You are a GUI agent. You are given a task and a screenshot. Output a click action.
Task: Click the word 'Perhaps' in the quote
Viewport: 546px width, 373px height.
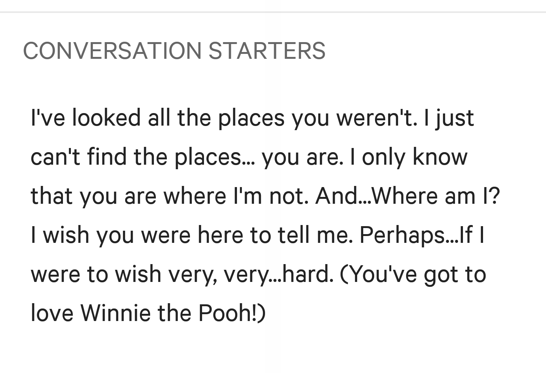tap(403, 235)
